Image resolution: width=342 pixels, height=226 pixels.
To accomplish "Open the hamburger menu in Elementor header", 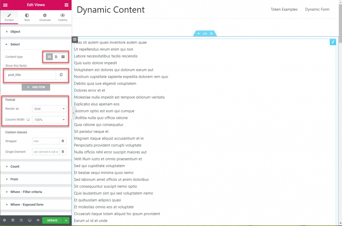I will [x=5, y=5].
